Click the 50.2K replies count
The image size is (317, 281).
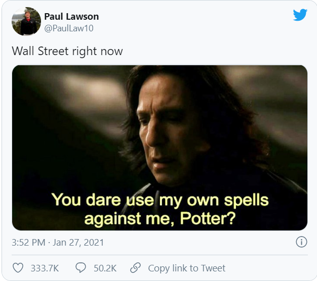click(105, 268)
